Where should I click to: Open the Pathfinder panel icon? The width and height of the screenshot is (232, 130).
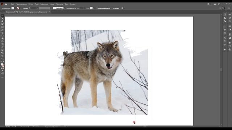tap(225, 21)
